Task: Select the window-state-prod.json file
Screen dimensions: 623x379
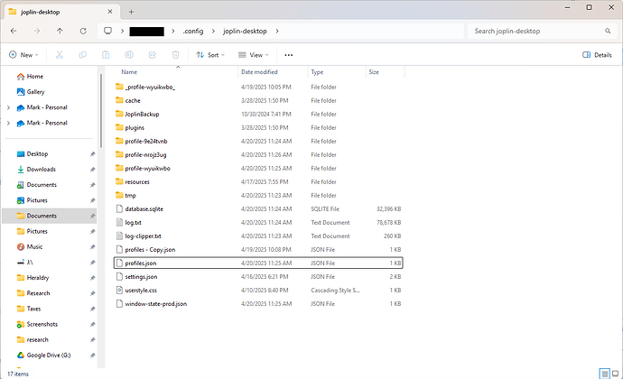Action: point(258,304)
